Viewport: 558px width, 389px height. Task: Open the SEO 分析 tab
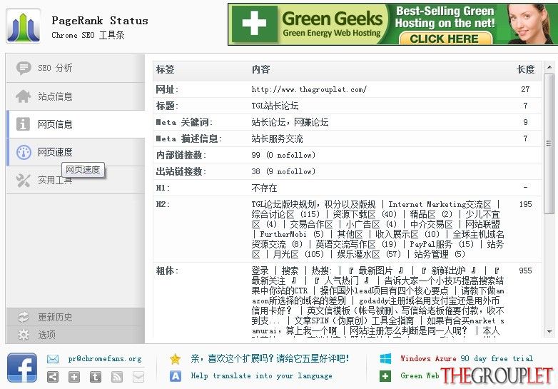(76, 68)
